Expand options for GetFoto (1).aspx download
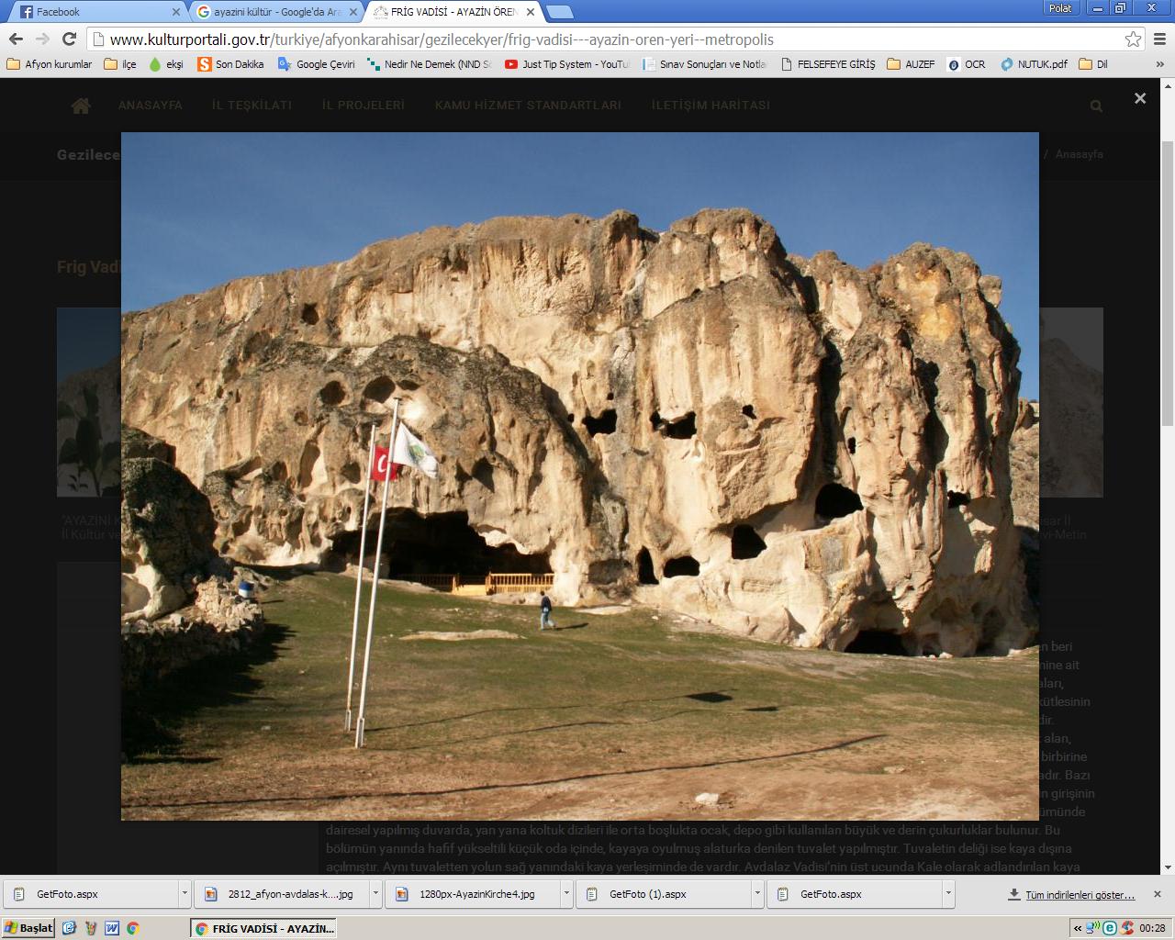This screenshot has height=940, width=1175. [x=757, y=893]
